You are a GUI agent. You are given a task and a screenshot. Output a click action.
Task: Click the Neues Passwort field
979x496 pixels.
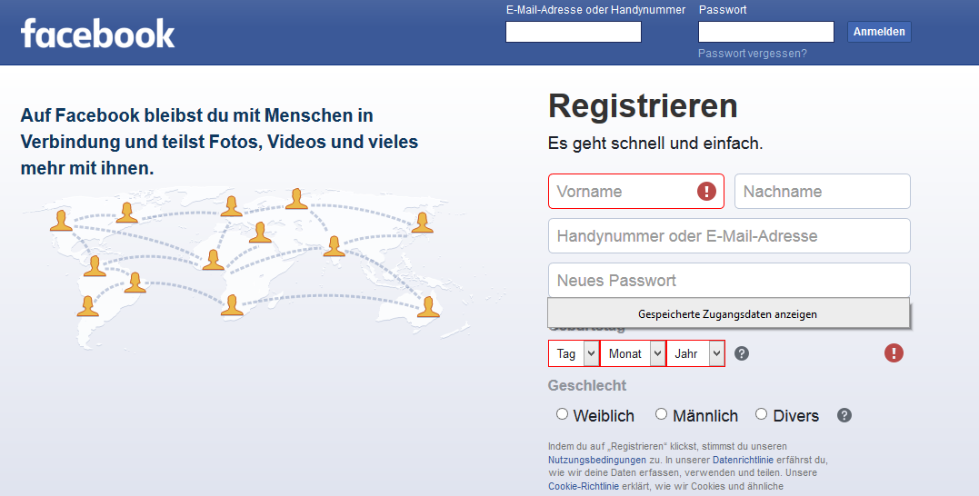click(x=729, y=280)
